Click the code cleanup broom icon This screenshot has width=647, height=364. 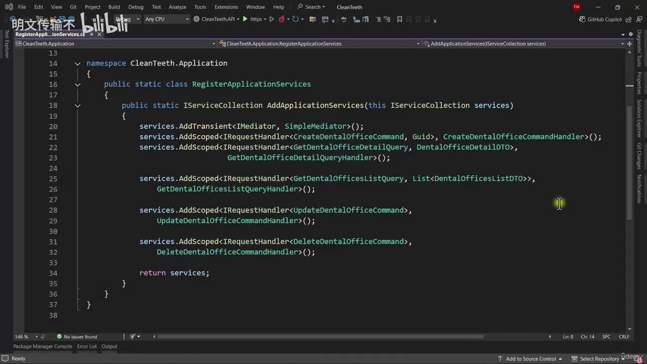132,336
